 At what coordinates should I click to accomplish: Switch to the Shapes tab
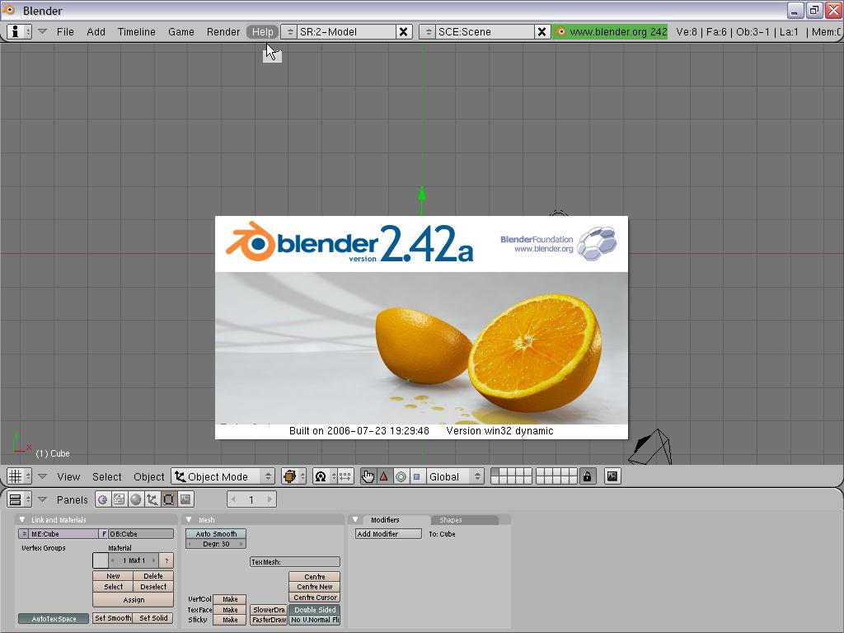(451, 520)
